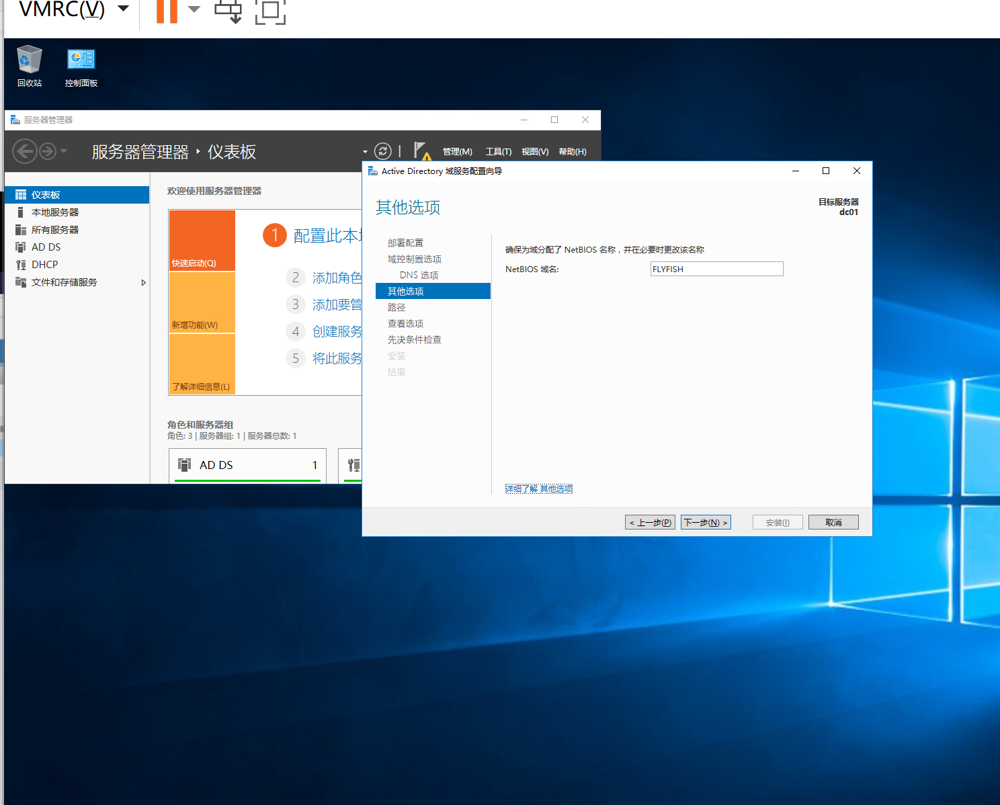Select DNS 选项 in wizard steps
The height and width of the screenshot is (805, 1000).
[419, 275]
